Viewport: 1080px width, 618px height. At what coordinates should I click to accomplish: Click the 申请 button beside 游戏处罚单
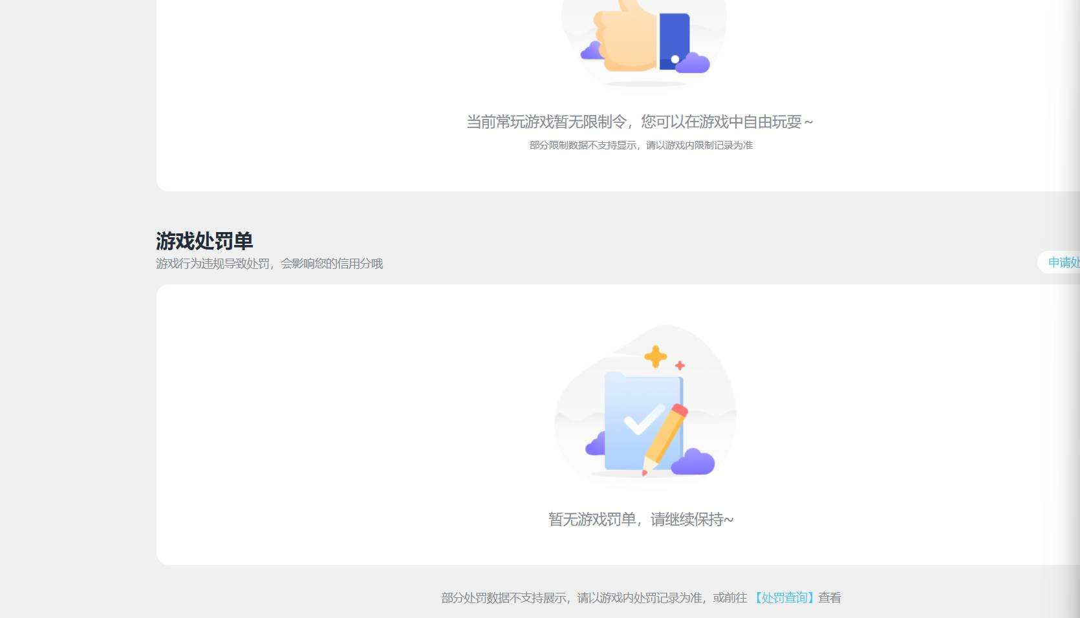[1059, 262]
